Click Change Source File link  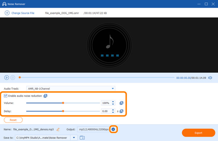tap(23, 13)
